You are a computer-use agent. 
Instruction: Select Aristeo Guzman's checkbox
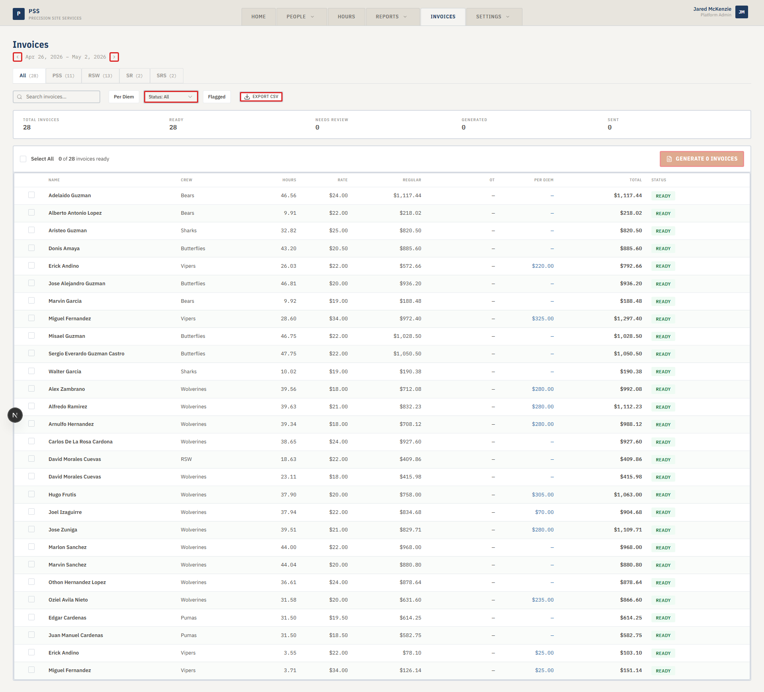(31, 230)
